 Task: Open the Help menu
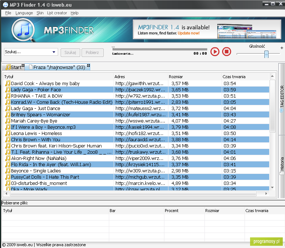75,13
